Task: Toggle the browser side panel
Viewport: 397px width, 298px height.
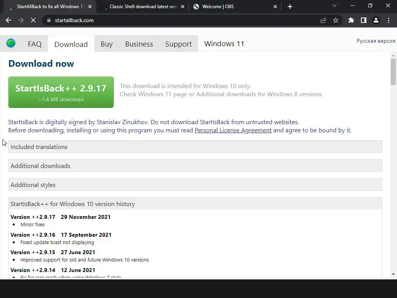Action: 364,20
